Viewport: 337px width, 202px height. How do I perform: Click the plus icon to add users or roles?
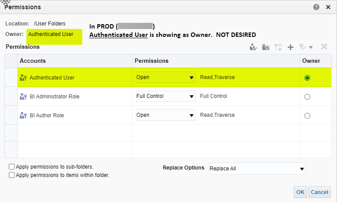290,47
